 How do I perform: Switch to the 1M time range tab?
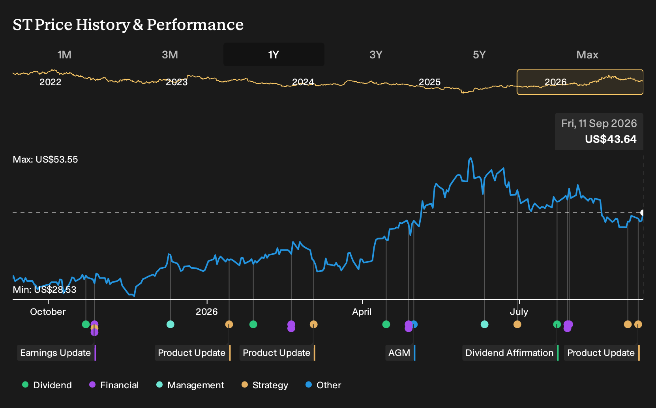pyautogui.click(x=64, y=54)
